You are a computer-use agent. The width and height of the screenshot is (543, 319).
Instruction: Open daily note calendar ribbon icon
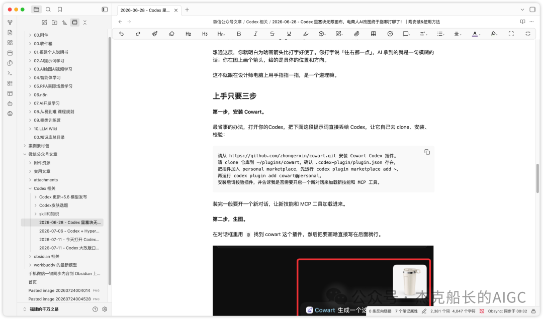pos(10,53)
